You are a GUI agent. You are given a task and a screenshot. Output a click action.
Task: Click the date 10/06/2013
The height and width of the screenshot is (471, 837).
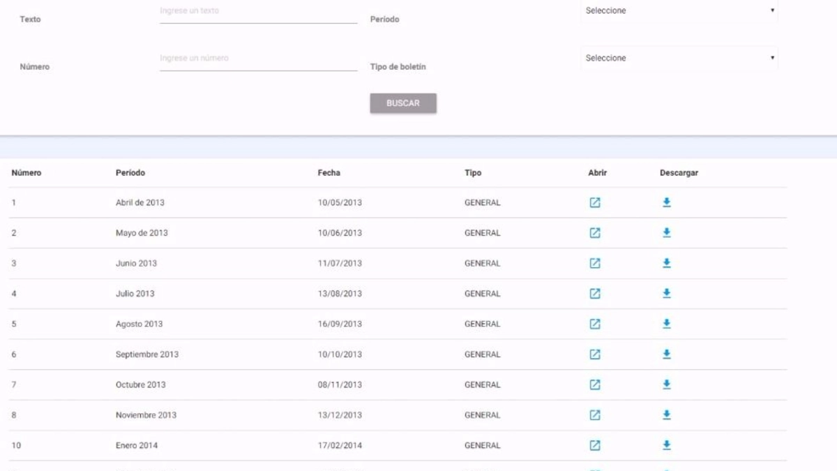tap(340, 233)
